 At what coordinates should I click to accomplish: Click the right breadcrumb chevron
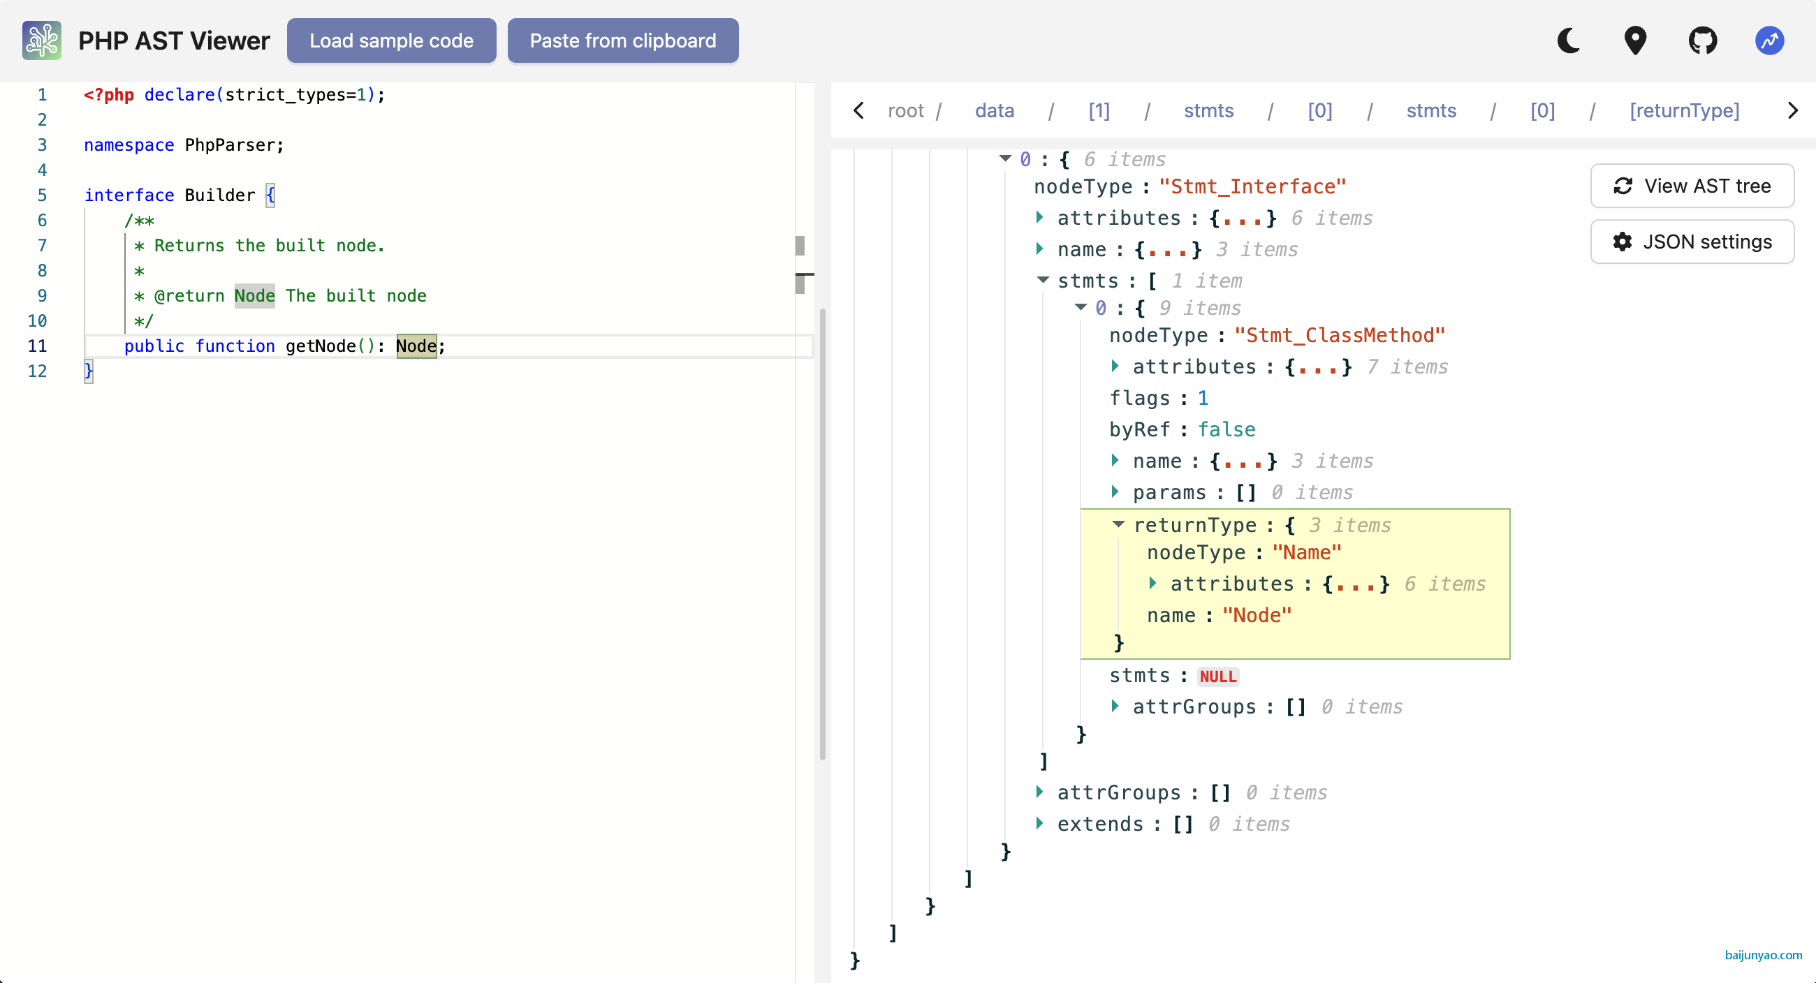tap(1794, 110)
